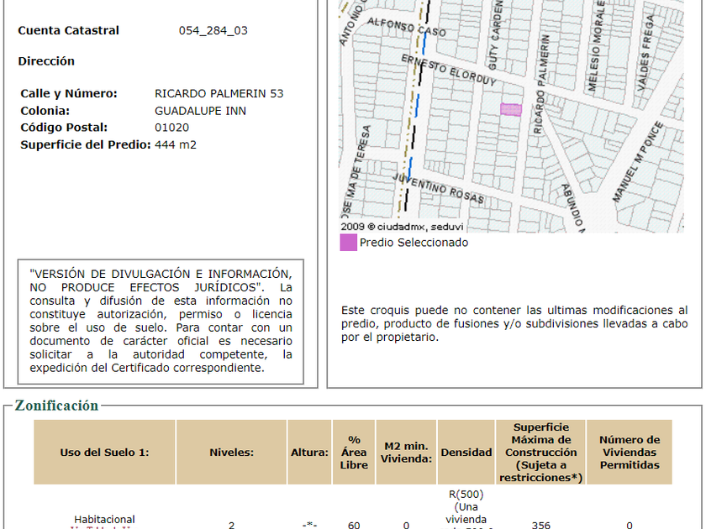Click the MELESIO MORALES street label on map

coord(597,46)
